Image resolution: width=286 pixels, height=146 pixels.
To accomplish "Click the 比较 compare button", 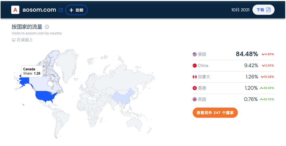I will (x=77, y=10).
